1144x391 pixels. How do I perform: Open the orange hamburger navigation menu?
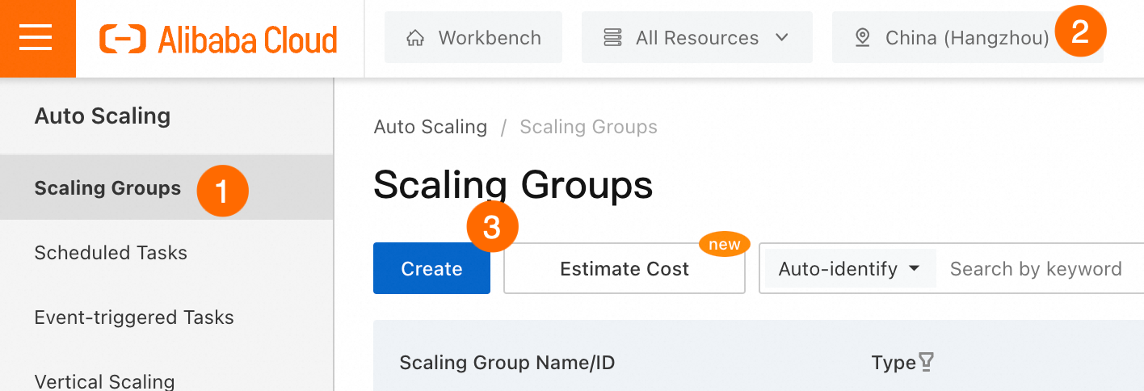36,38
